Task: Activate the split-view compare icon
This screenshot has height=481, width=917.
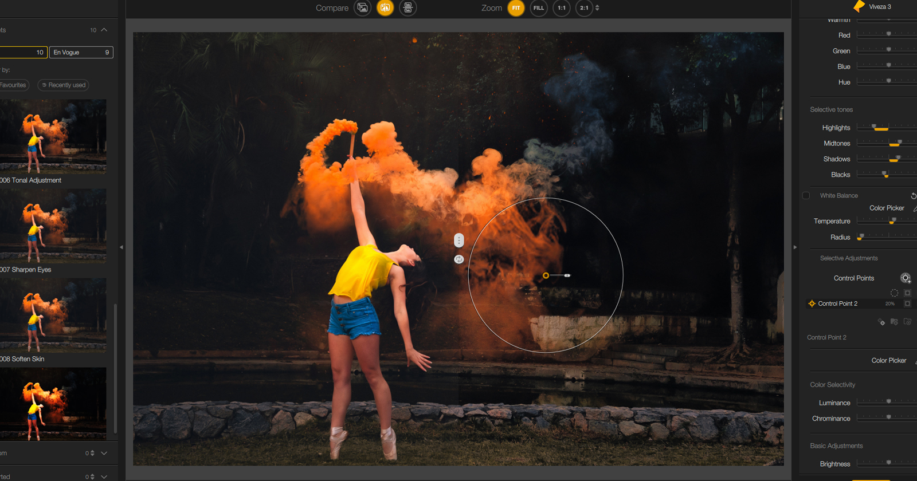Action: point(385,8)
